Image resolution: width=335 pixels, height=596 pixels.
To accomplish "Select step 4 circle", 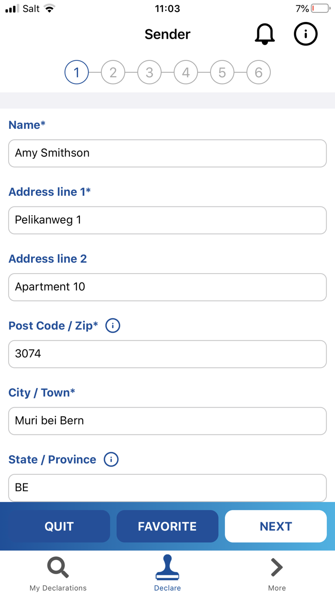I will (x=186, y=72).
